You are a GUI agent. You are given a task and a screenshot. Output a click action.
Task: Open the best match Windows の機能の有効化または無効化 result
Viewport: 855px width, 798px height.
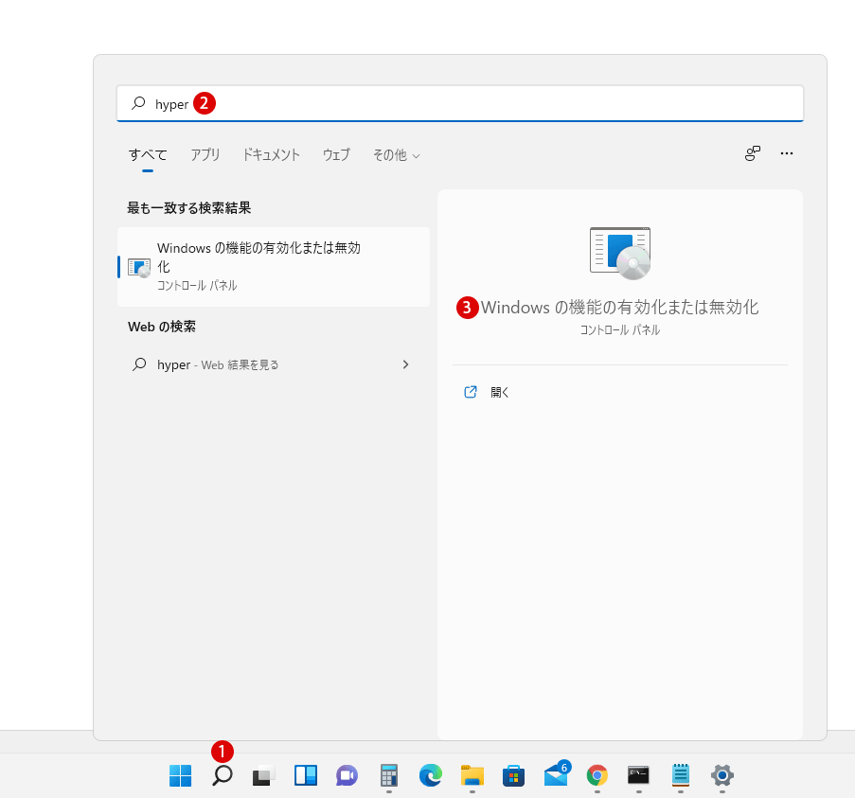click(274, 267)
